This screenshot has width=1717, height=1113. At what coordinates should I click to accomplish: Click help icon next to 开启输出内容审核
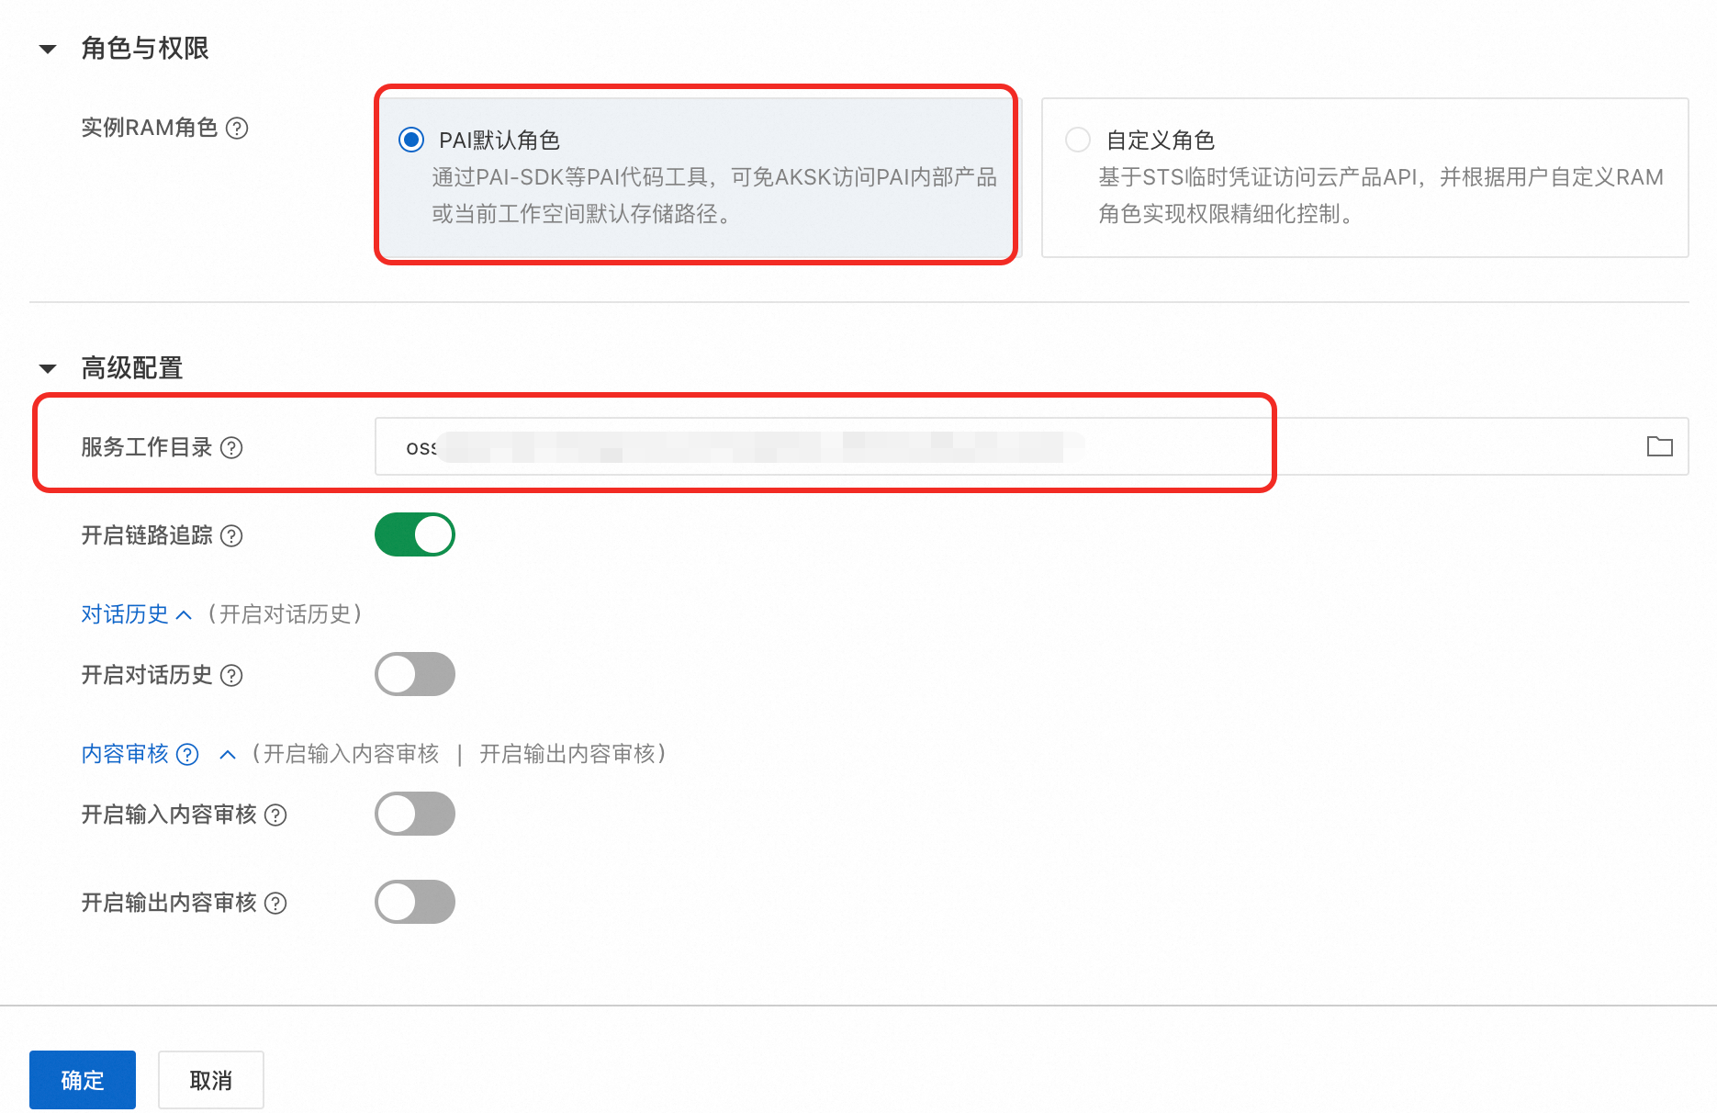click(x=275, y=903)
